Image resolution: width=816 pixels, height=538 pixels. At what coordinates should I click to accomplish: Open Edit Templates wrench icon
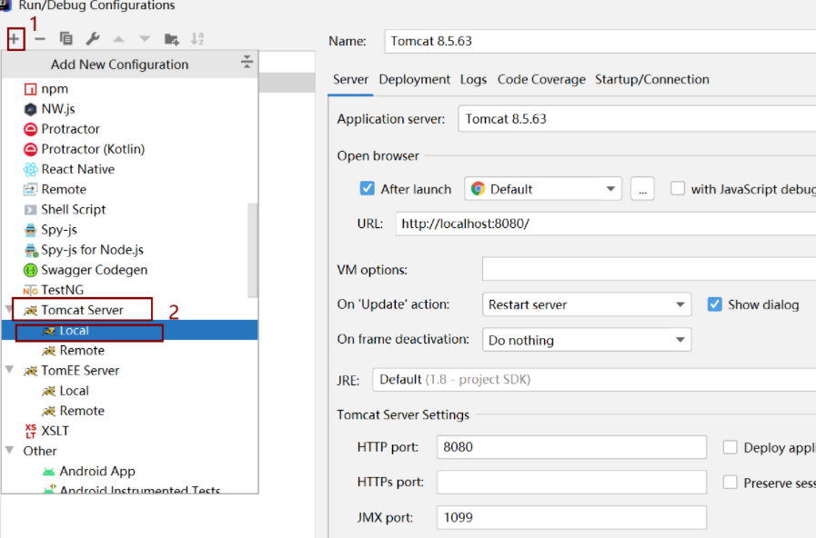click(x=92, y=38)
